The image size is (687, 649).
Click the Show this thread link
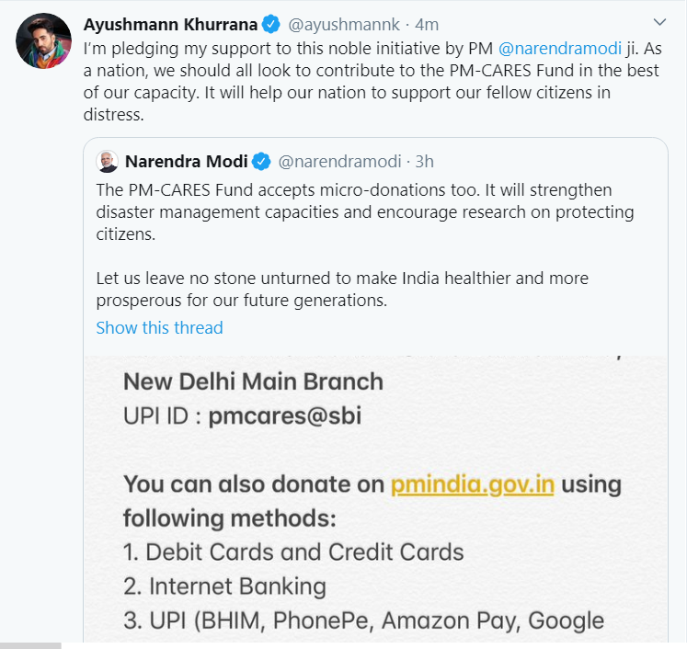pos(159,327)
